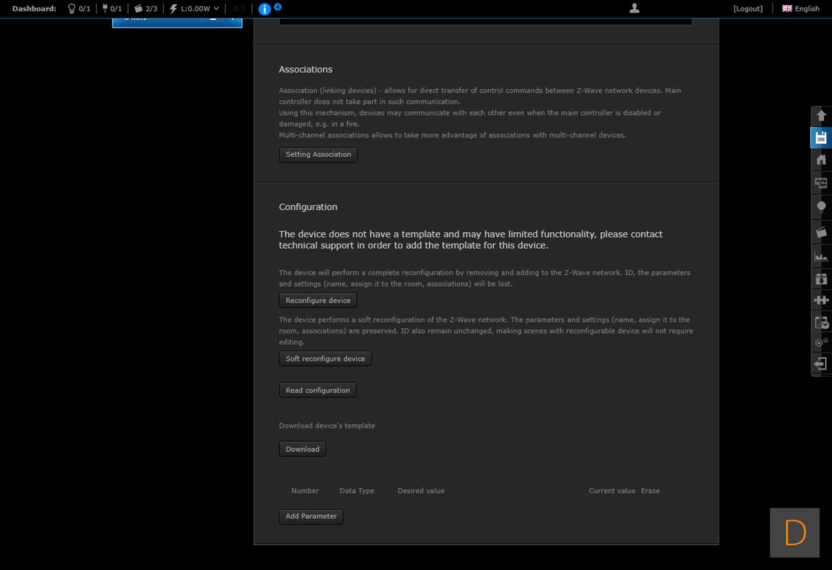Click Download to get device template

[302, 449]
